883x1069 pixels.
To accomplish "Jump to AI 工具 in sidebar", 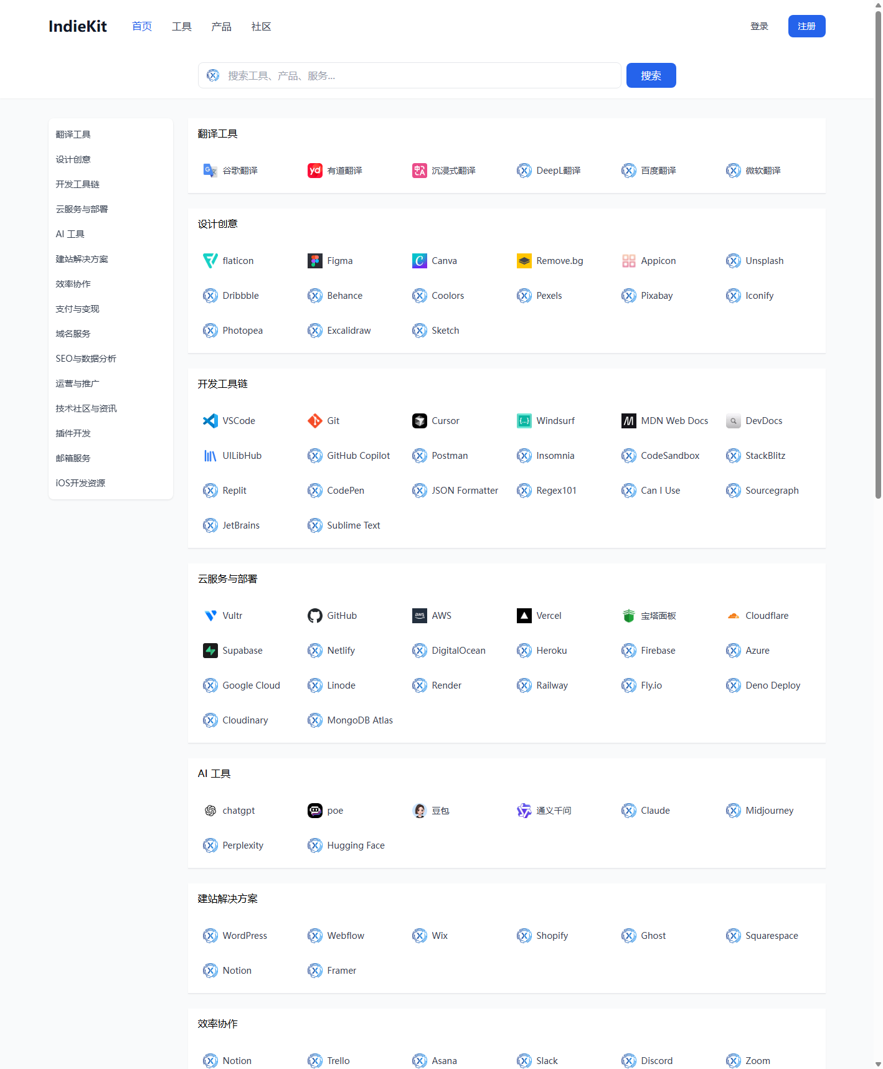I will pos(70,234).
